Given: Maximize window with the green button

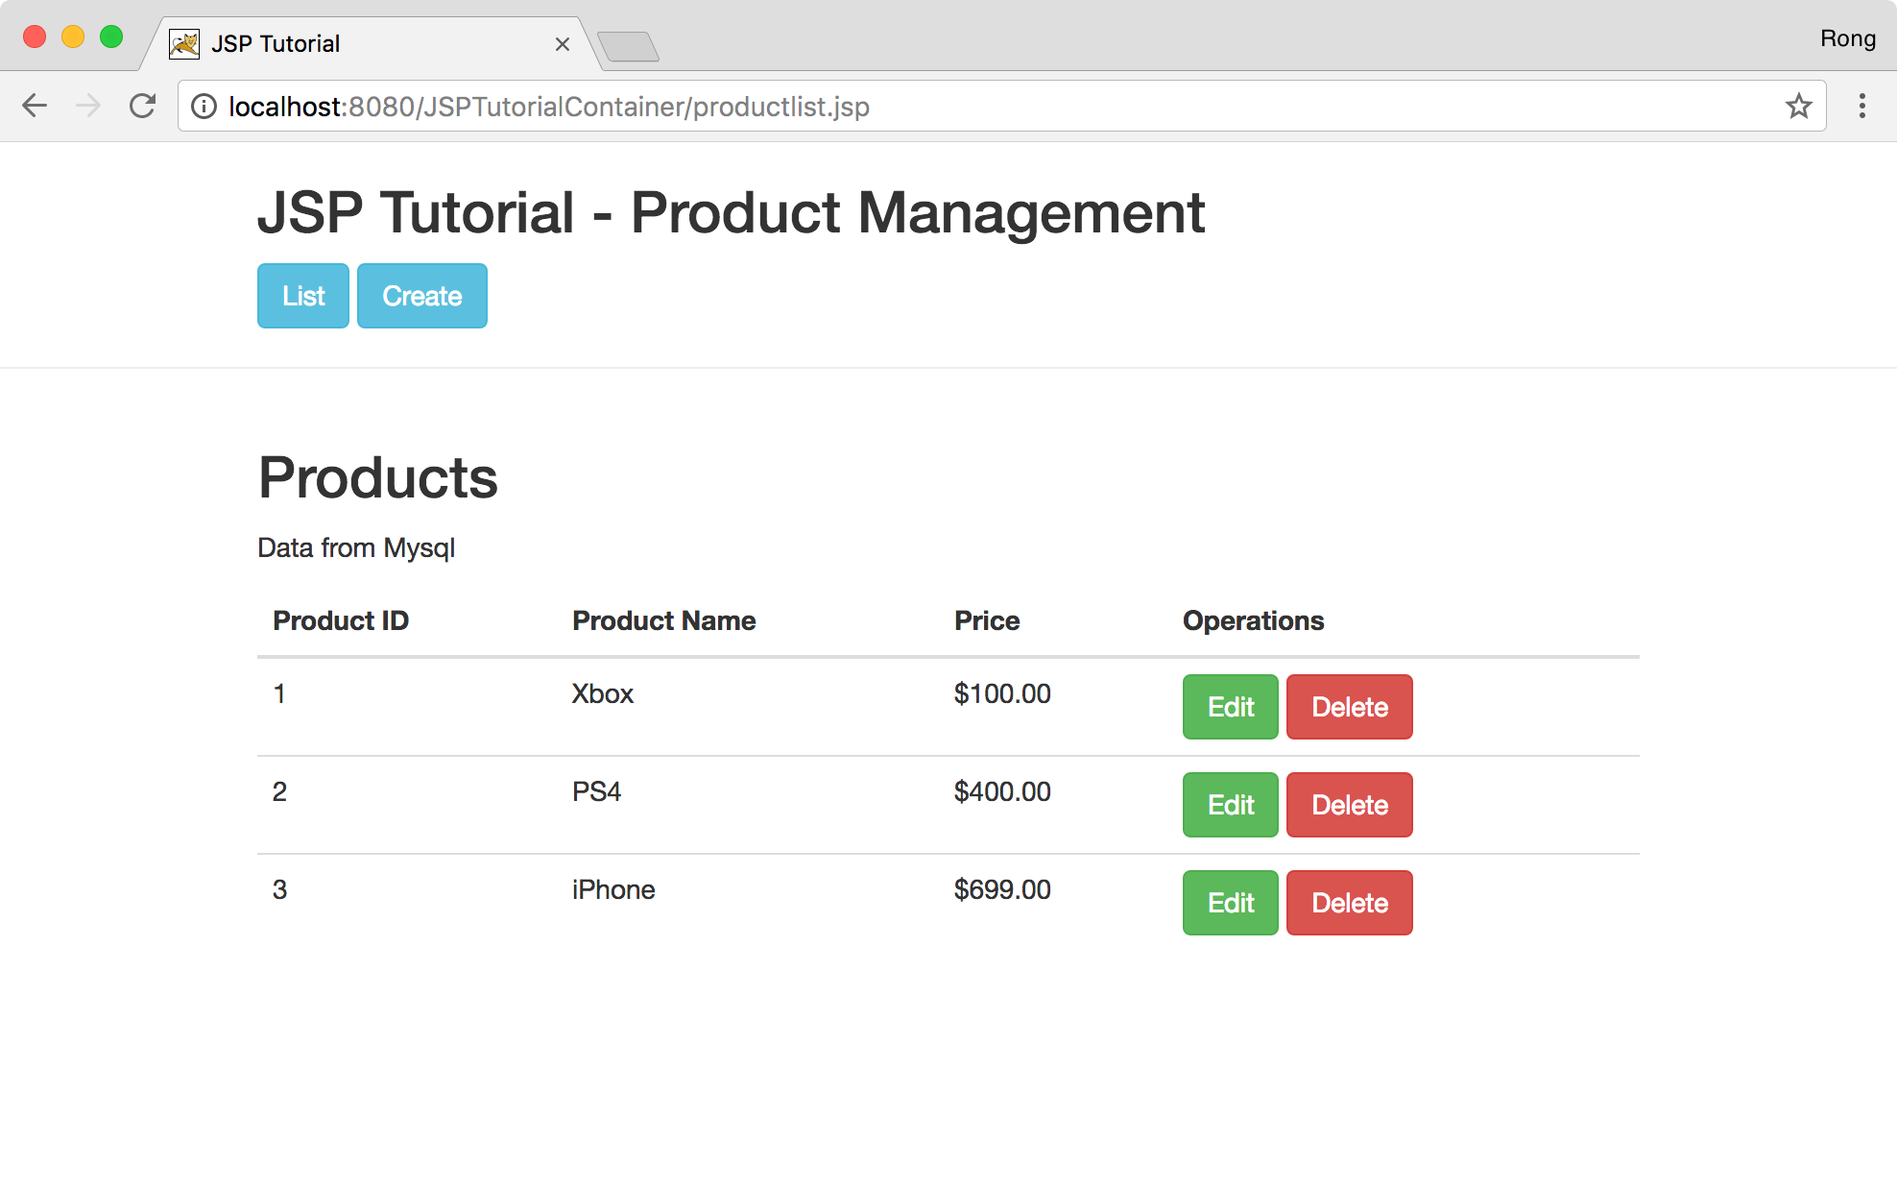Looking at the screenshot, I should 111,36.
